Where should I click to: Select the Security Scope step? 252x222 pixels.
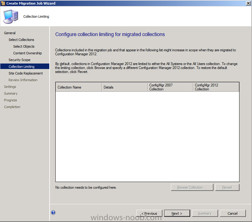click(x=20, y=60)
